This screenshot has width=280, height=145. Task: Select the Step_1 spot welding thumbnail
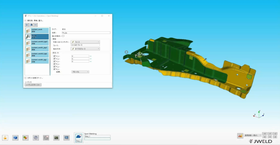pos(79,138)
